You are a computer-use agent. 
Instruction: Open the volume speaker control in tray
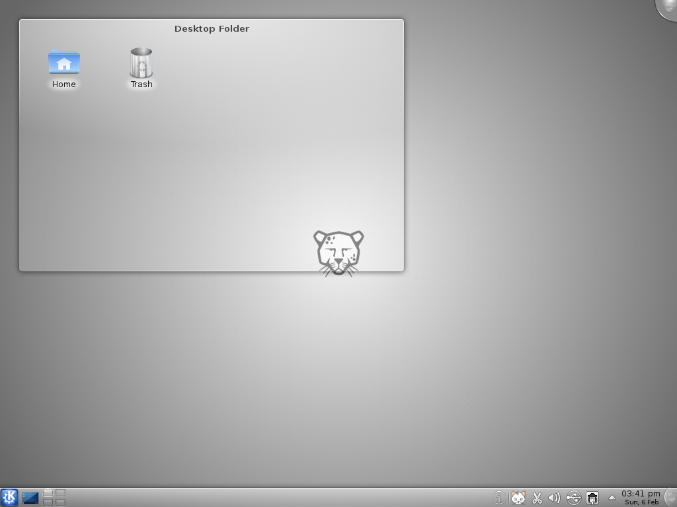coord(554,498)
